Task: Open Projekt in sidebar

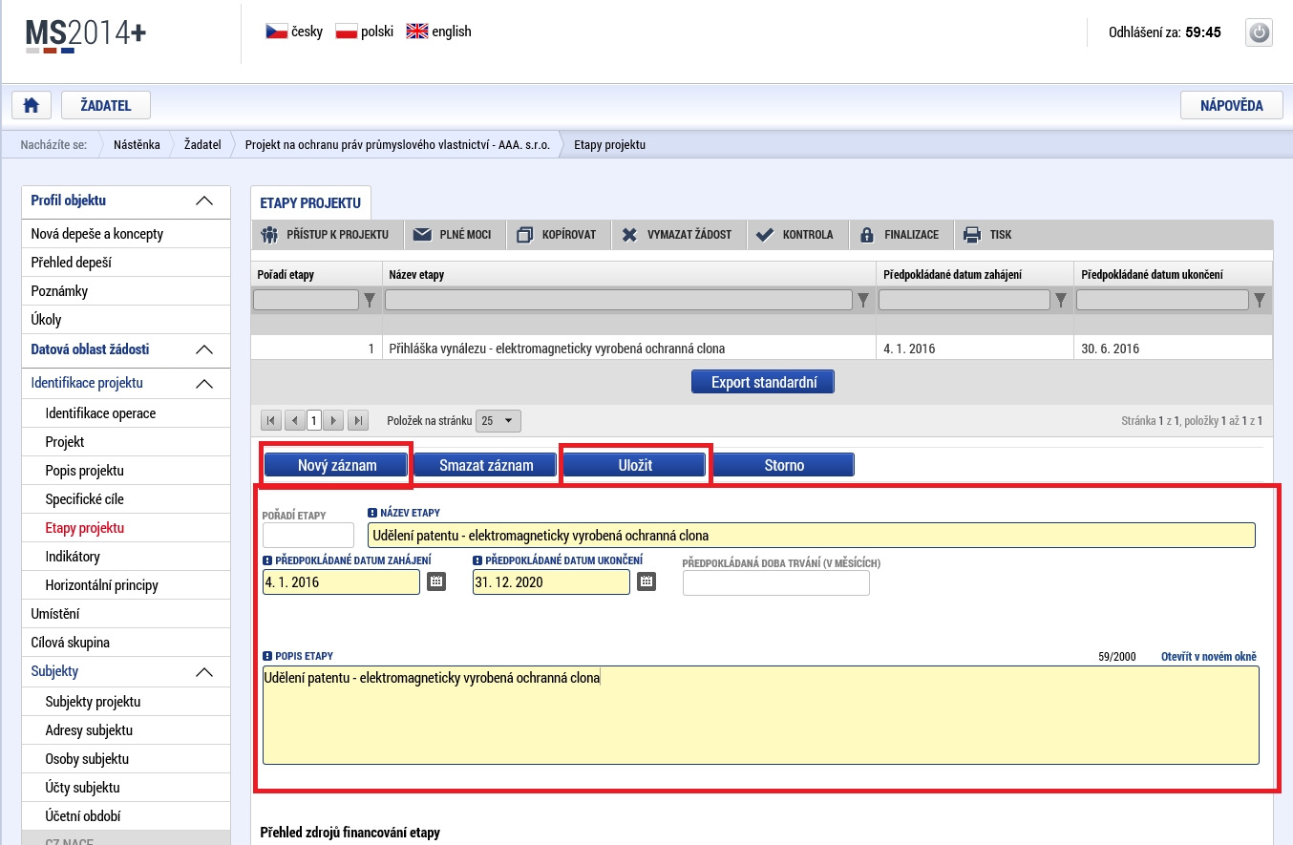Action: tap(126, 442)
